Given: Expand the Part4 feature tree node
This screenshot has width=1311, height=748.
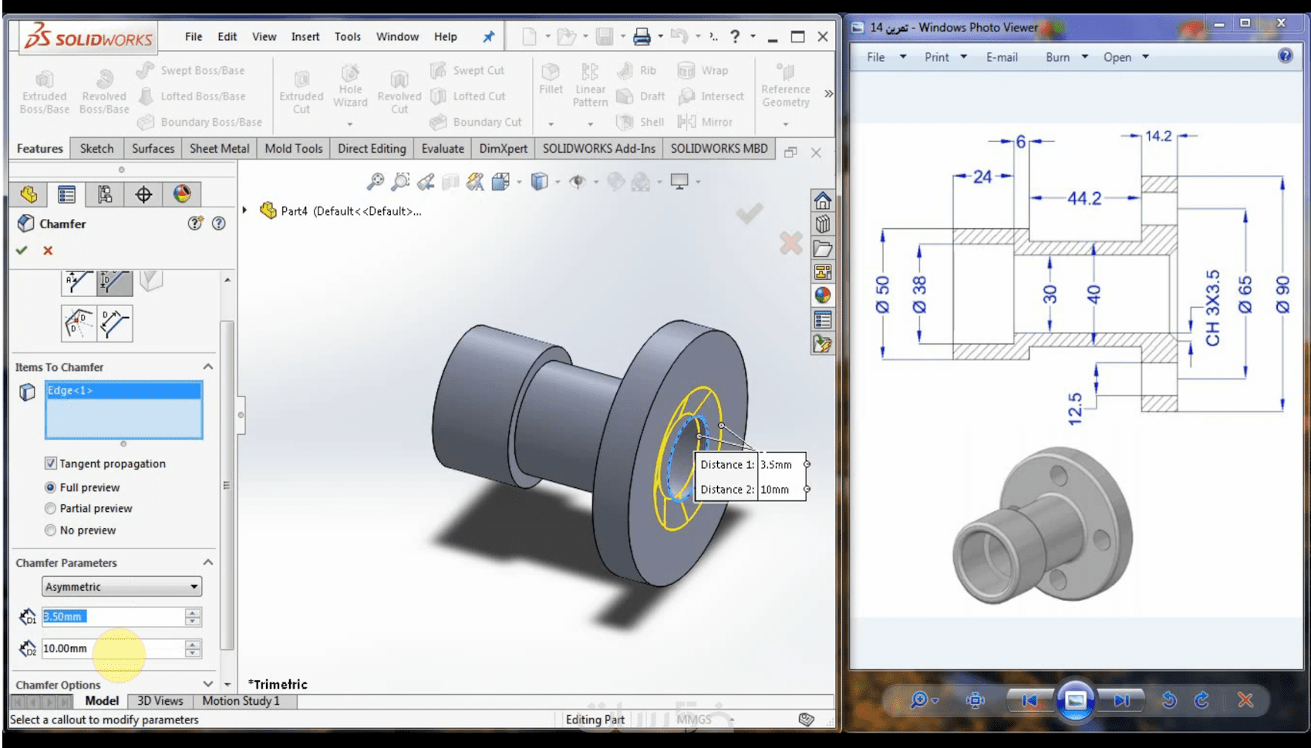Looking at the screenshot, I should click(x=245, y=211).
